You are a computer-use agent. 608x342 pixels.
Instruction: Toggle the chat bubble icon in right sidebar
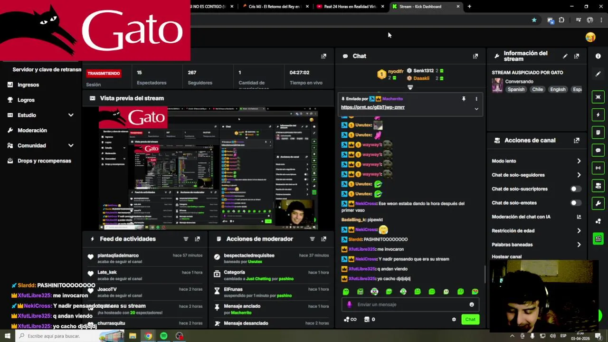[x=598, y=150]
